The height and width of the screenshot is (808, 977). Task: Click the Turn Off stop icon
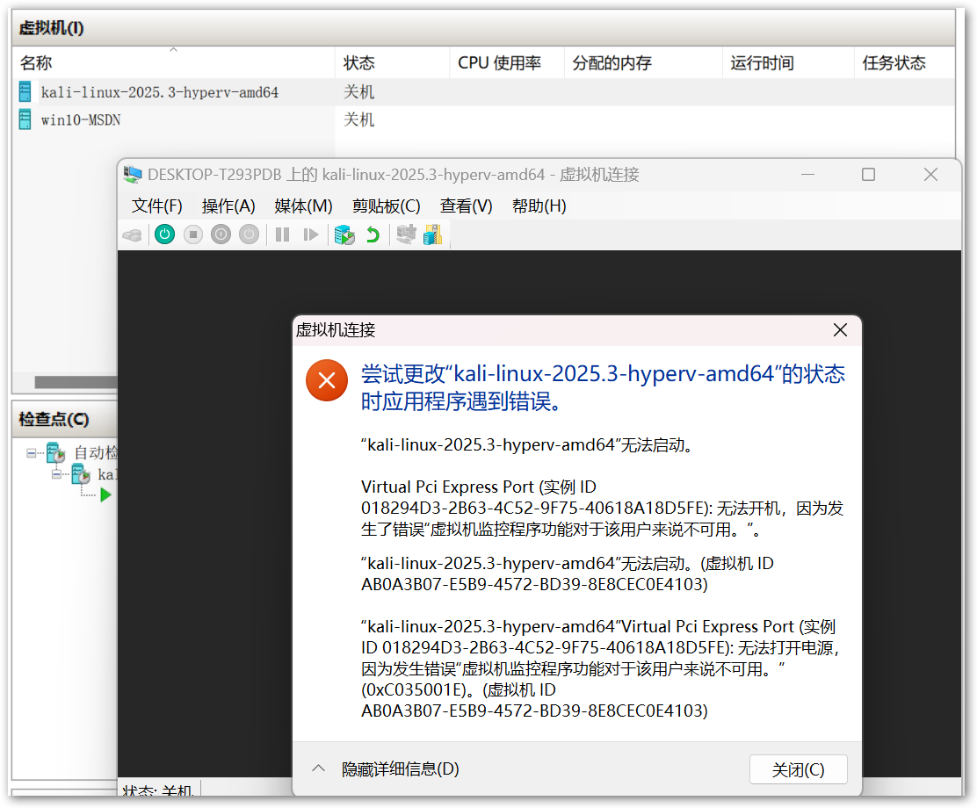click(x=193, y=234)
